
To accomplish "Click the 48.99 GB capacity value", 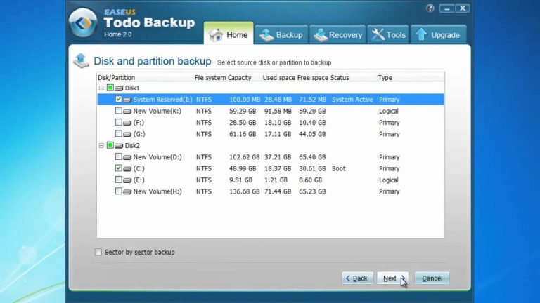I will [243, 168].
